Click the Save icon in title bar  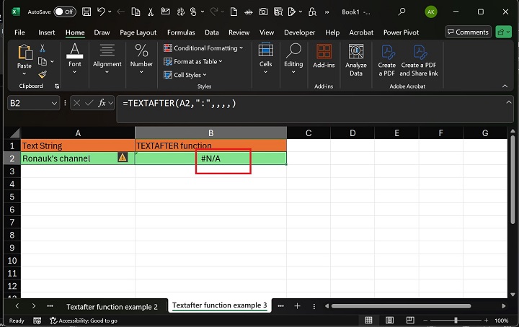tap(86, 12)
